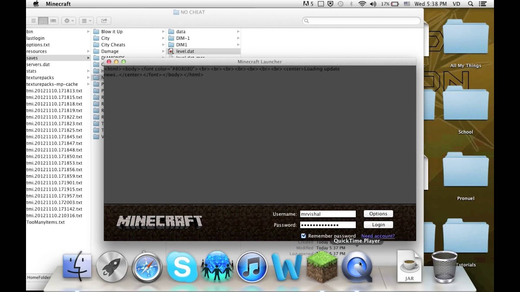Launch Safari from the Dock

pos(147,267)
